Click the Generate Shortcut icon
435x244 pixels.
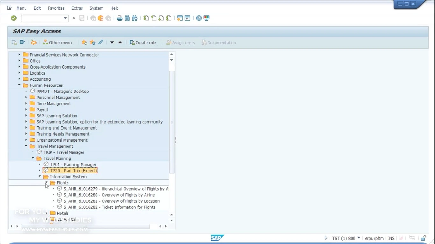(188, 18)
